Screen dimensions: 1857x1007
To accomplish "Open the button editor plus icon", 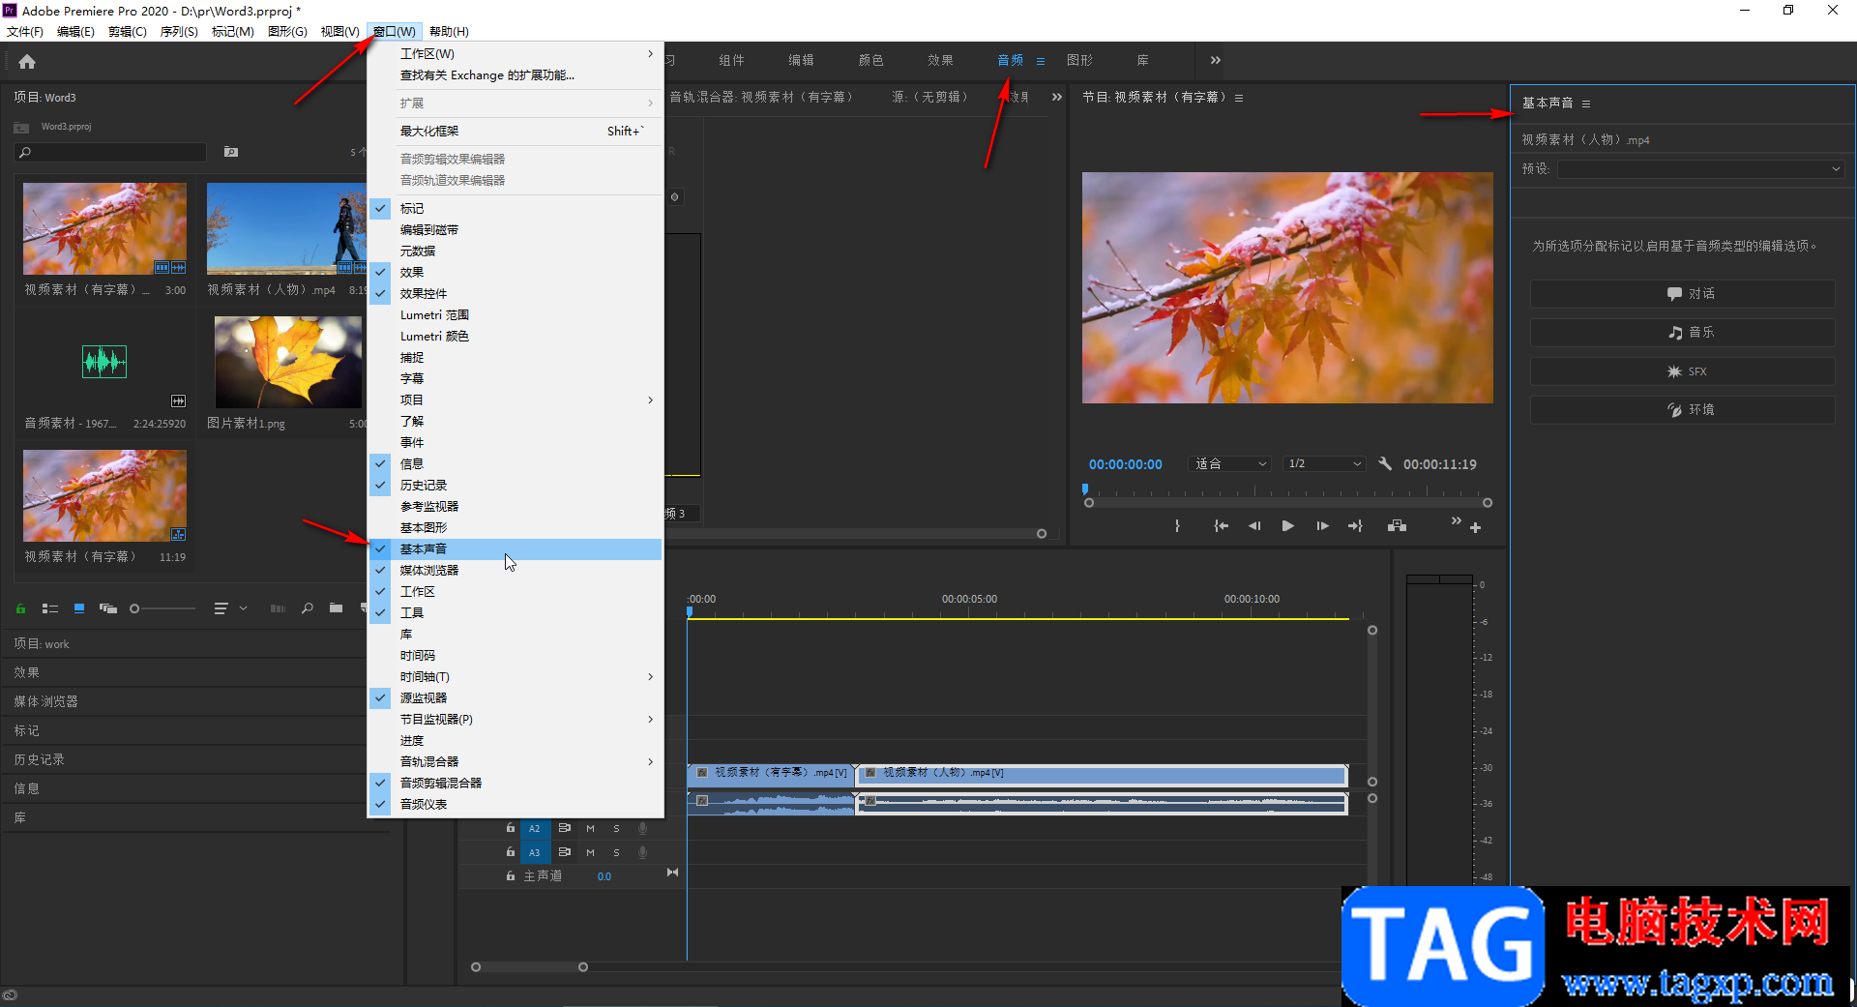I will (x=1475, y=528).
